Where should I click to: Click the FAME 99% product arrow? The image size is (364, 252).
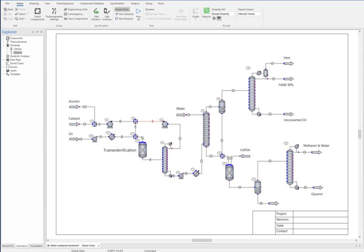[289, 79]
